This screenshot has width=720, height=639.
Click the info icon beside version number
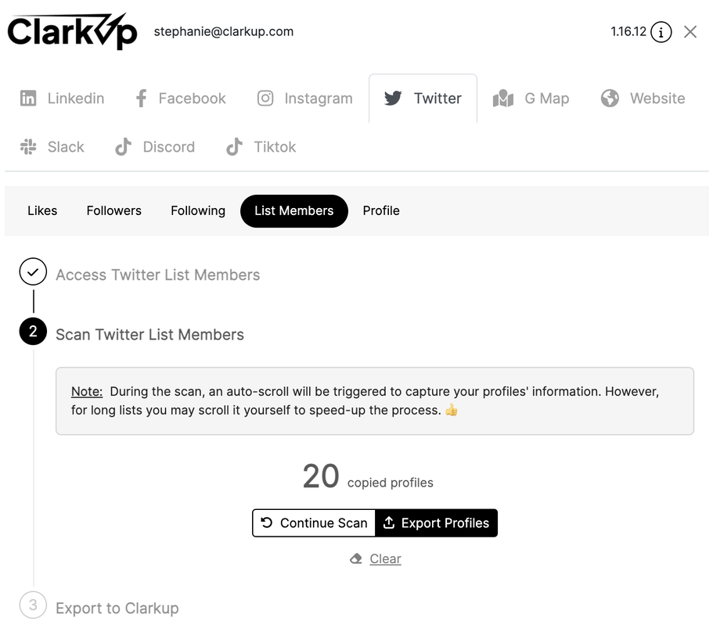[661, 32]
